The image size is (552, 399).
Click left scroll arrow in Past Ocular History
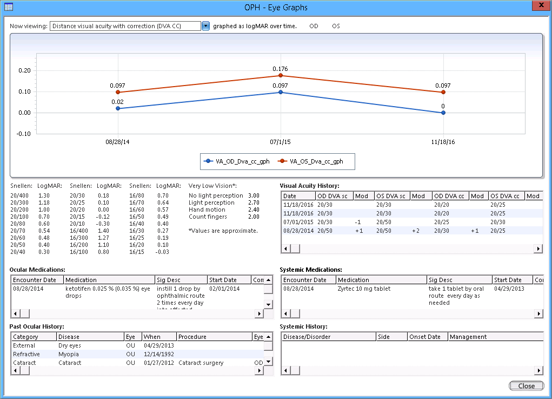pos(16,370)
